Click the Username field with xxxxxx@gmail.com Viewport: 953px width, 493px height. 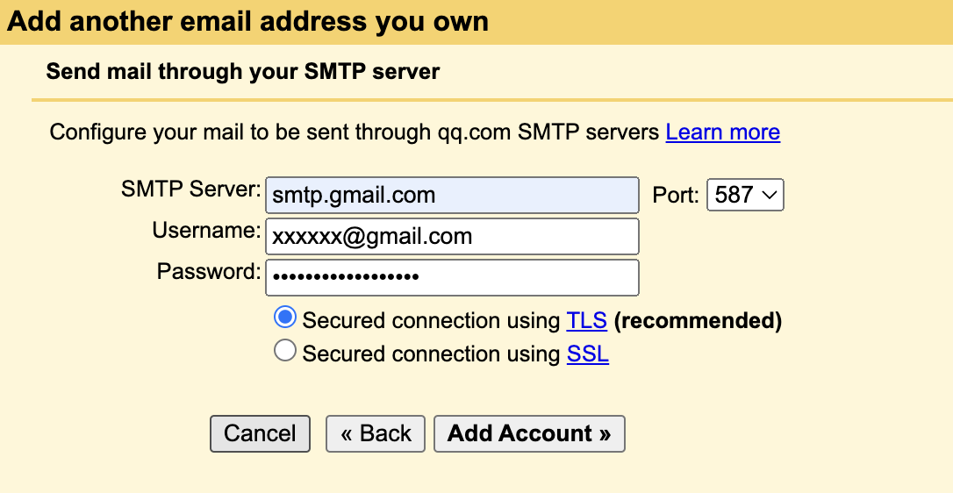[452, 237]
